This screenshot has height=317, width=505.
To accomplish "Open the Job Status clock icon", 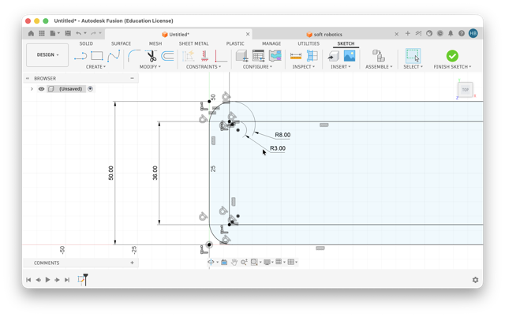I will point(440,33).
